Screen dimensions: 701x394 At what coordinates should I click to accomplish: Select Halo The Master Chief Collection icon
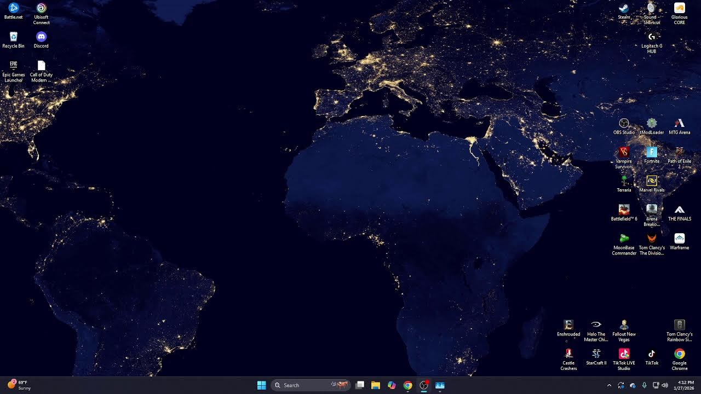tap(596, 331)
